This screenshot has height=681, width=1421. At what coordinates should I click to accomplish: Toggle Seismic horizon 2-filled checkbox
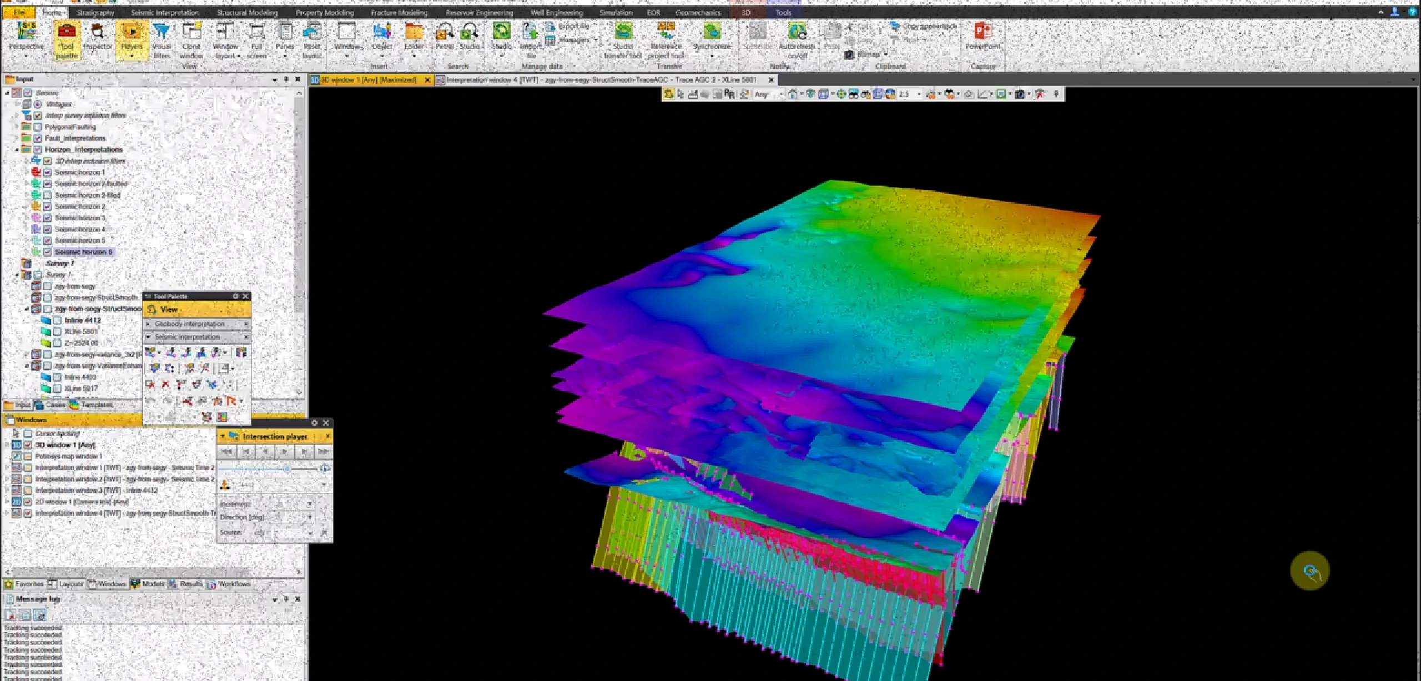click(48, 195)
